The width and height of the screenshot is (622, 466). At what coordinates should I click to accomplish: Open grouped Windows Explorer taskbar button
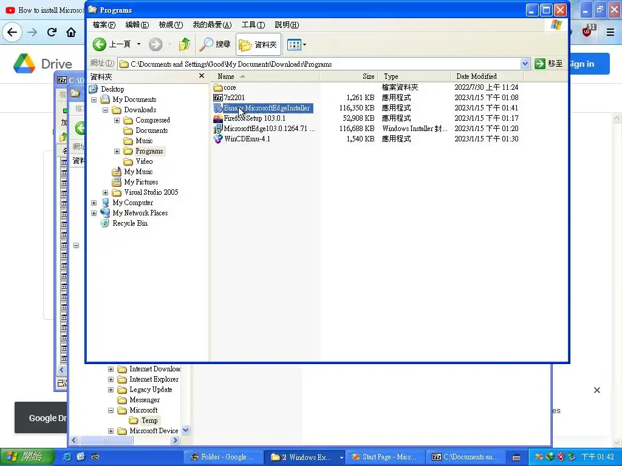tap(305, 457)
